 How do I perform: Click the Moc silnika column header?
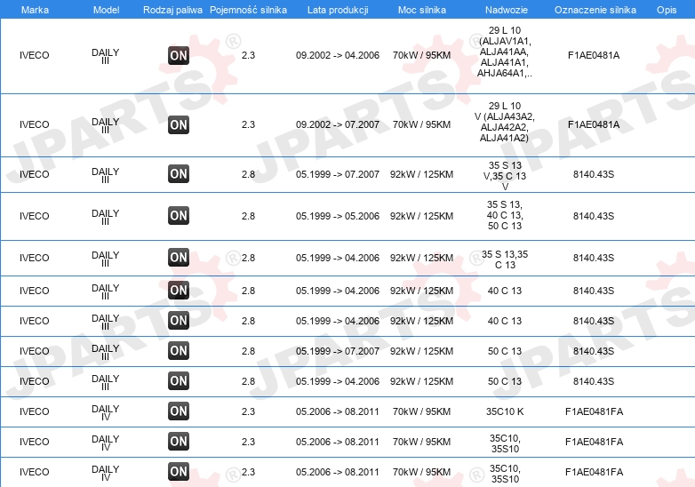[422, 9]
